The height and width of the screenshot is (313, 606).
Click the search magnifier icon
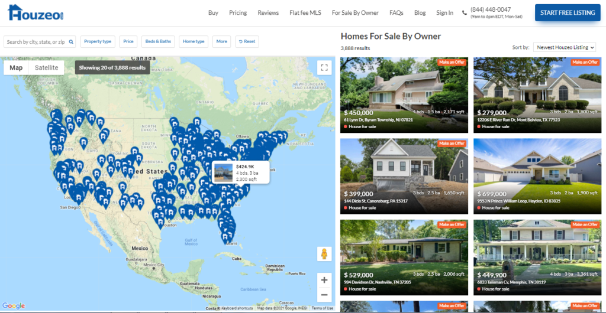71,41
